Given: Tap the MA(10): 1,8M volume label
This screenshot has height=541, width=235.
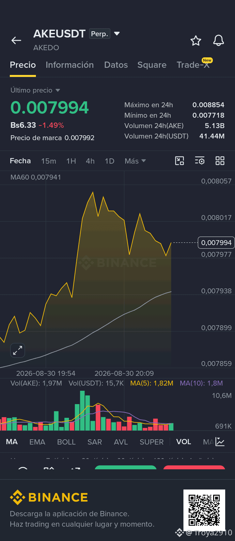Looking at the screenshot, I should coord(201,383).
